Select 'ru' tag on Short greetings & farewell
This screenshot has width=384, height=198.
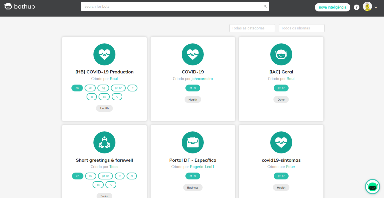pos(111,185)
